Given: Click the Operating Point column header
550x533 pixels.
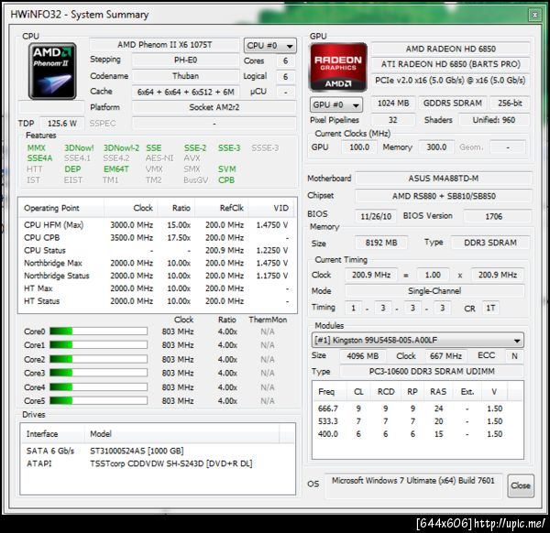Looking at the screenshot, I should (x=61, y=208).
